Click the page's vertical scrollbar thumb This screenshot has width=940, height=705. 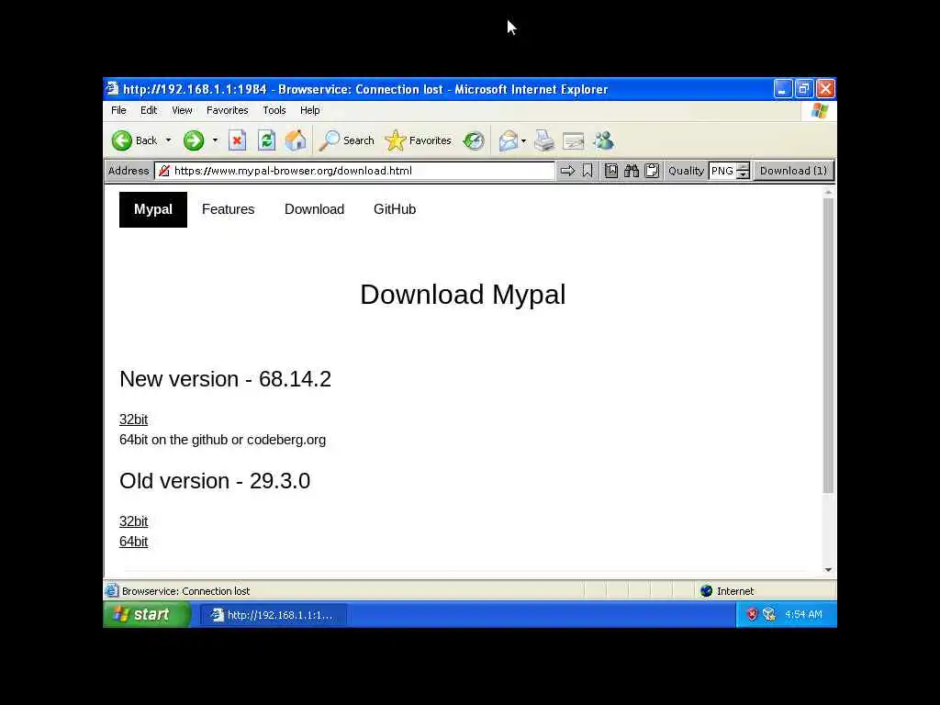coord(829,345)
